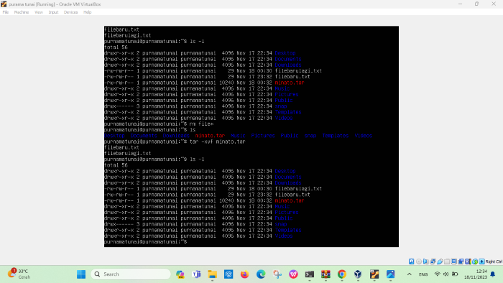The width and height of the screenshot is (503, 283).
Task: Click the audio status icon
Action: click(425, 261)
